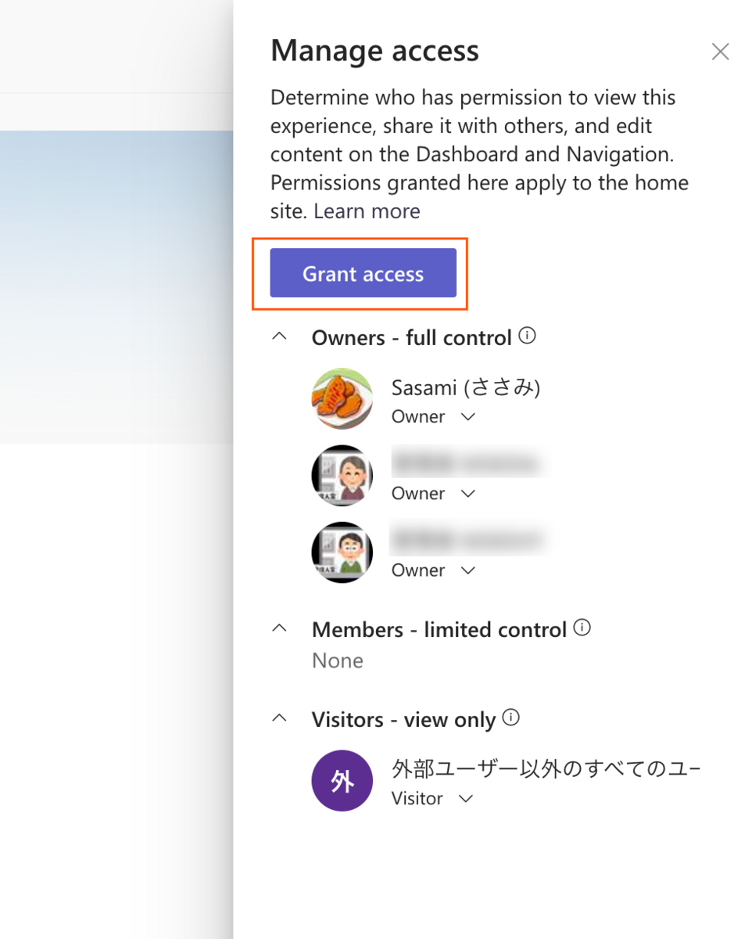The height and width of the screenshot is (939, 752).
Task: Click the man avatar of third owner
Action: tap(342, 552)
